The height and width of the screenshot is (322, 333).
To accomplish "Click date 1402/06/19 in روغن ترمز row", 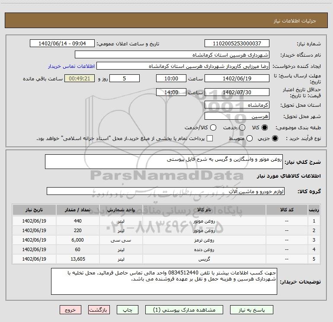I will [x=34, y=240].
